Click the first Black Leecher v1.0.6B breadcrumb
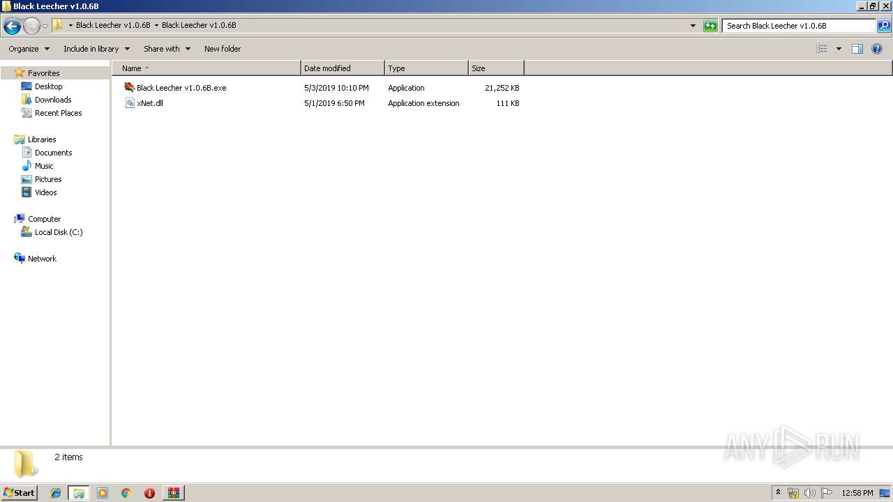Viewport: 893px width, 502px height. pyautogui.click(x=113, y=25)
